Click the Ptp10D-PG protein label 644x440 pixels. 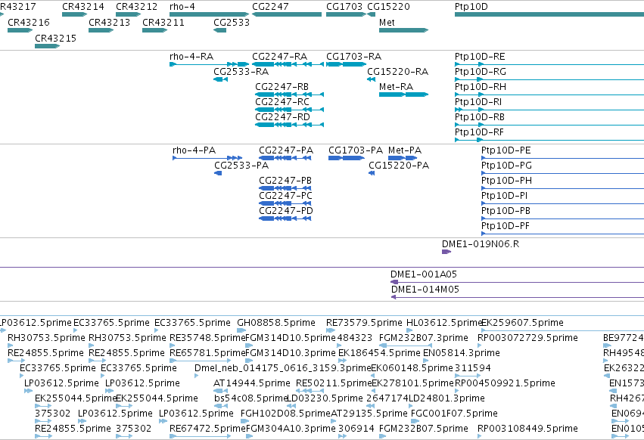click(x=506, y=166)
